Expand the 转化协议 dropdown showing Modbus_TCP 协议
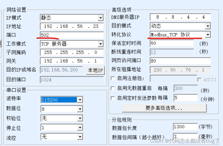This screenshot has width=223, height=146. pos(180,34)
